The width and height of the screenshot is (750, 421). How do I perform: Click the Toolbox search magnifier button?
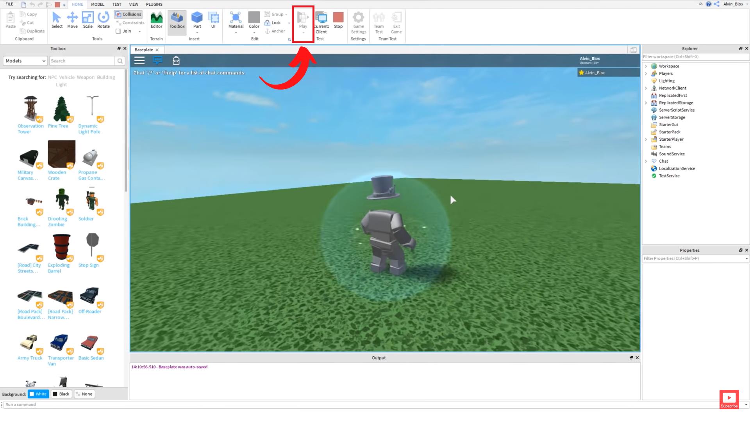[x=120, y=61]
